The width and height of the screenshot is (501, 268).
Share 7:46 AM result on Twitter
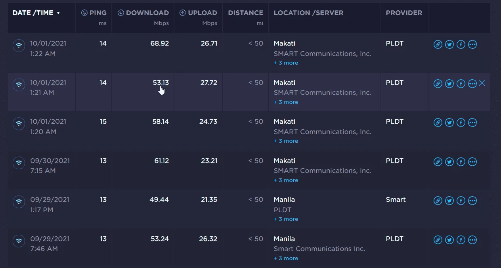pos(449,240)
